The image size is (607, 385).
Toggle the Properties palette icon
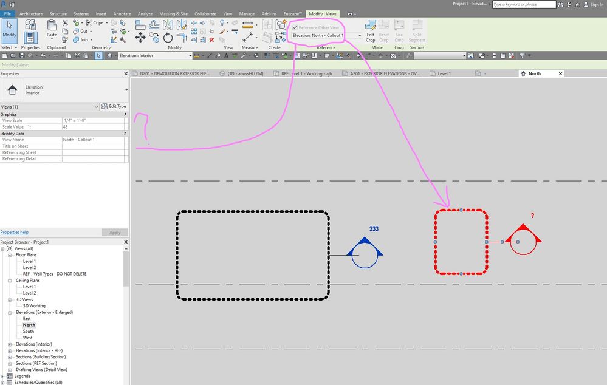click(30, 38)
